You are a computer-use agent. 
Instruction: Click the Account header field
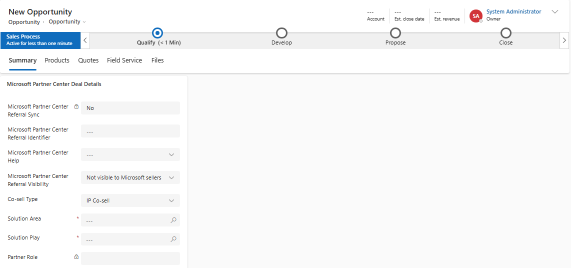375,15
